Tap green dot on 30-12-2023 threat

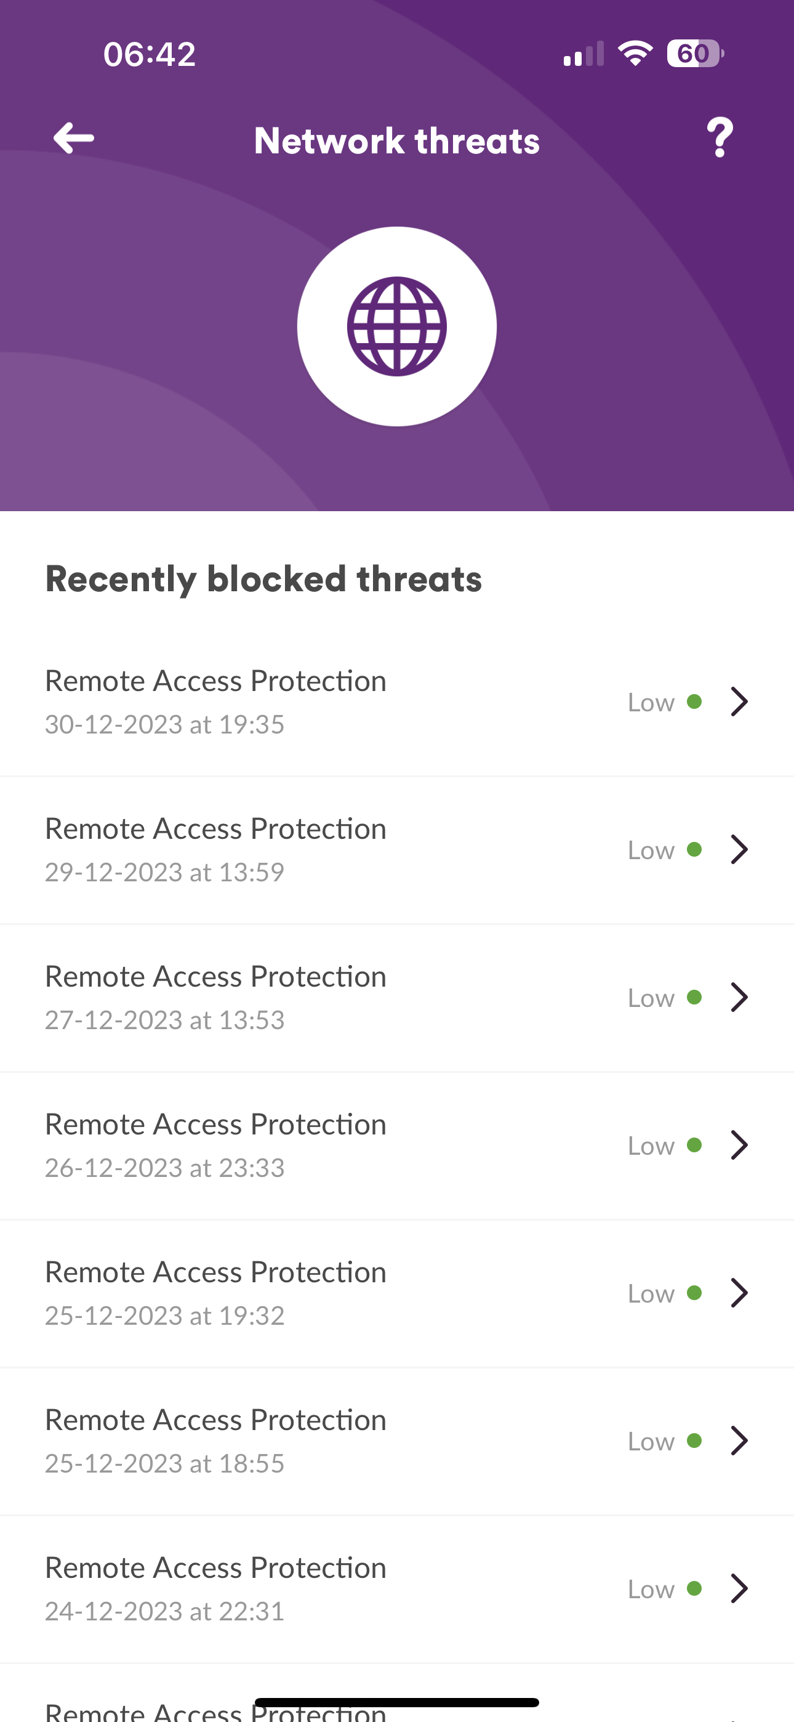[x=694, y=702]
